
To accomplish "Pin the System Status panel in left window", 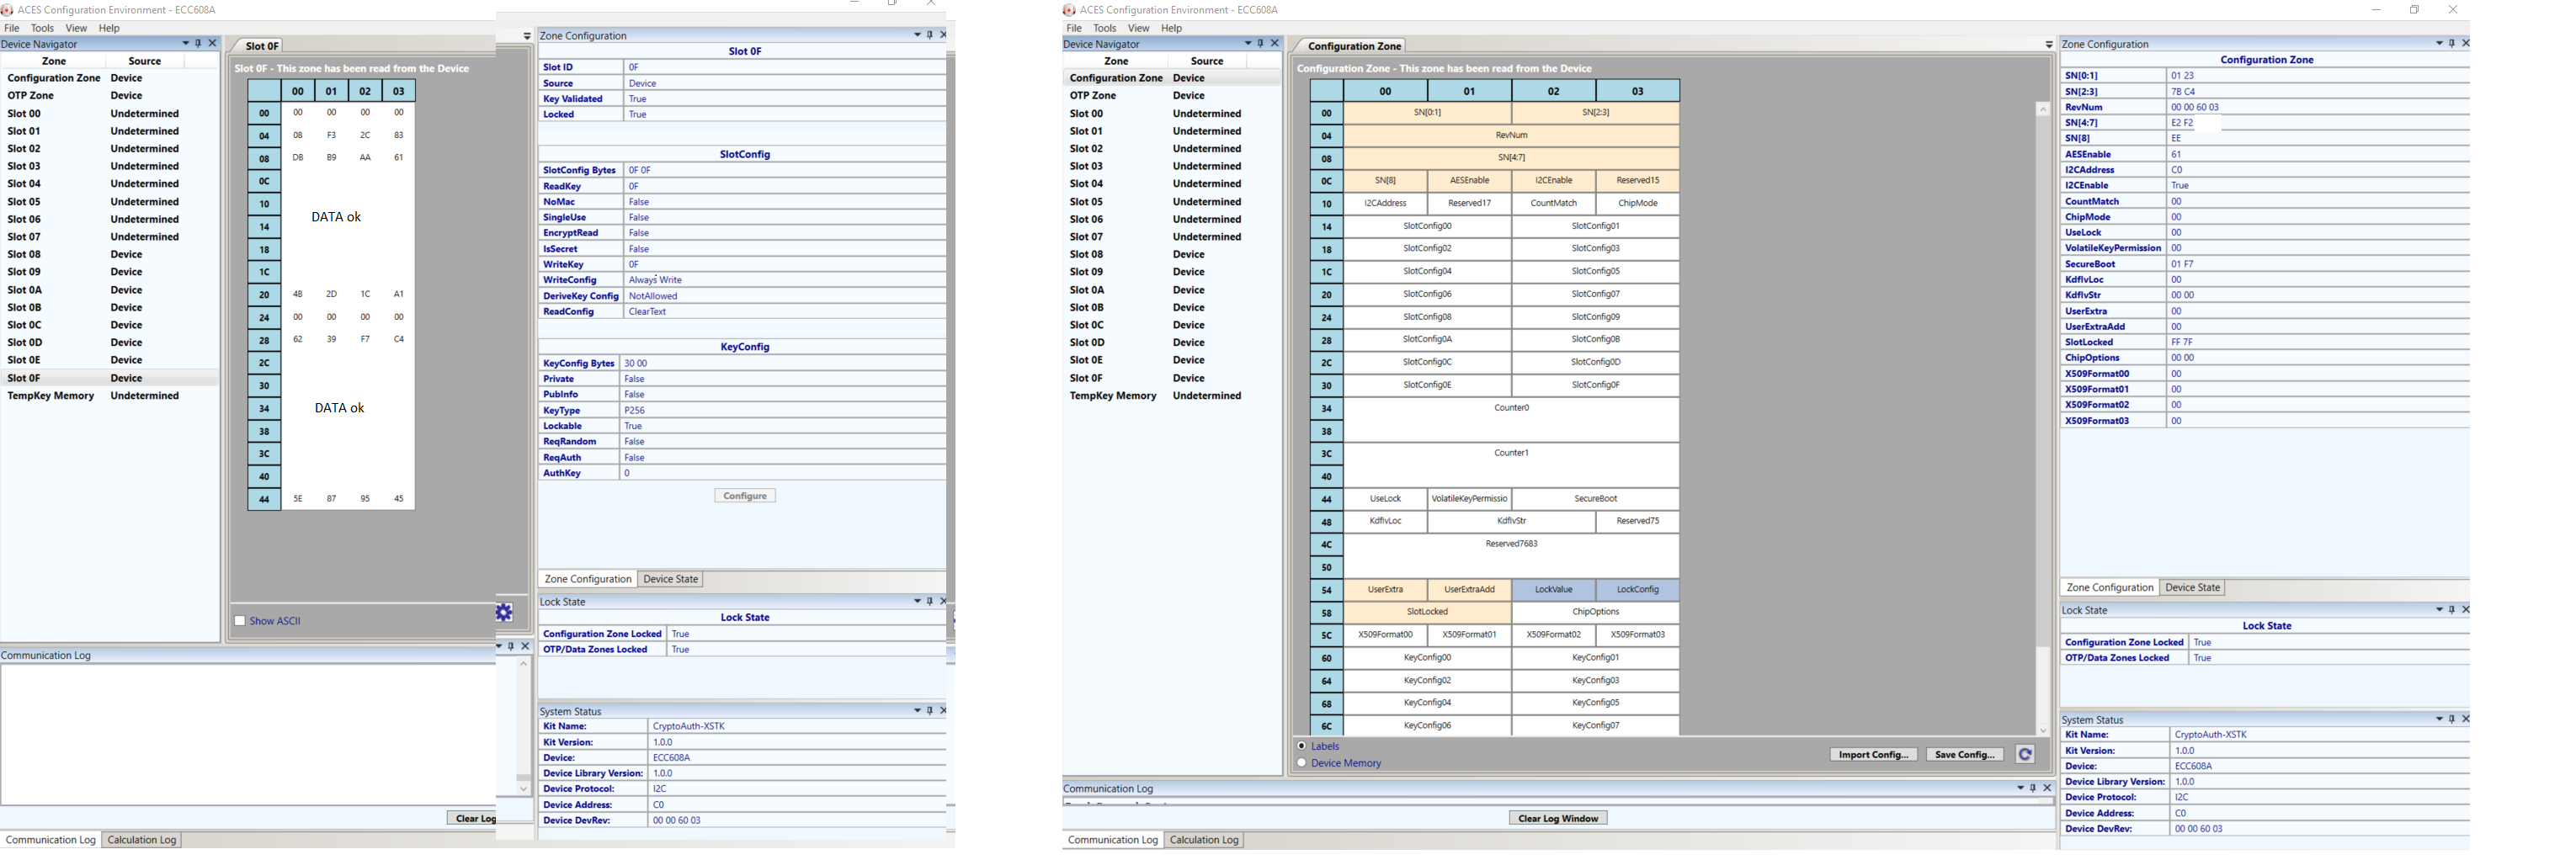I will (929, 711).
